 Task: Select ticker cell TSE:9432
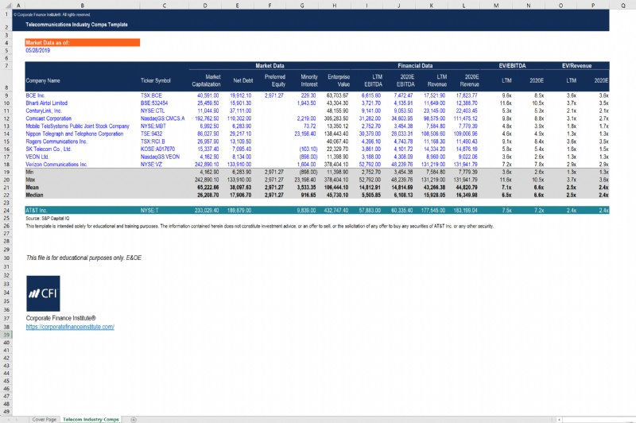click(151, 134)
